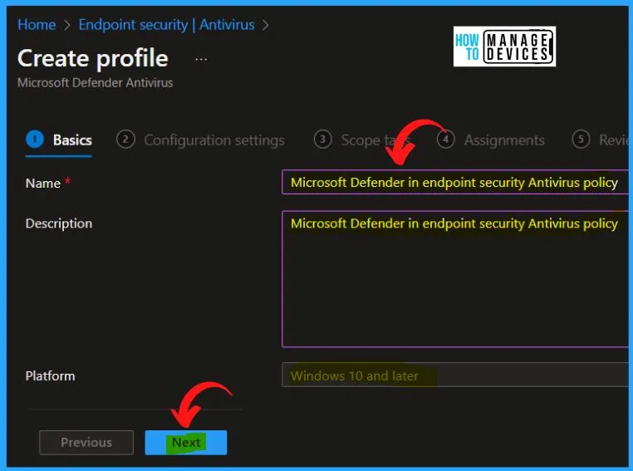Click the Platform field label
Viewport: 633px width, 471px height.
[50, 375]
